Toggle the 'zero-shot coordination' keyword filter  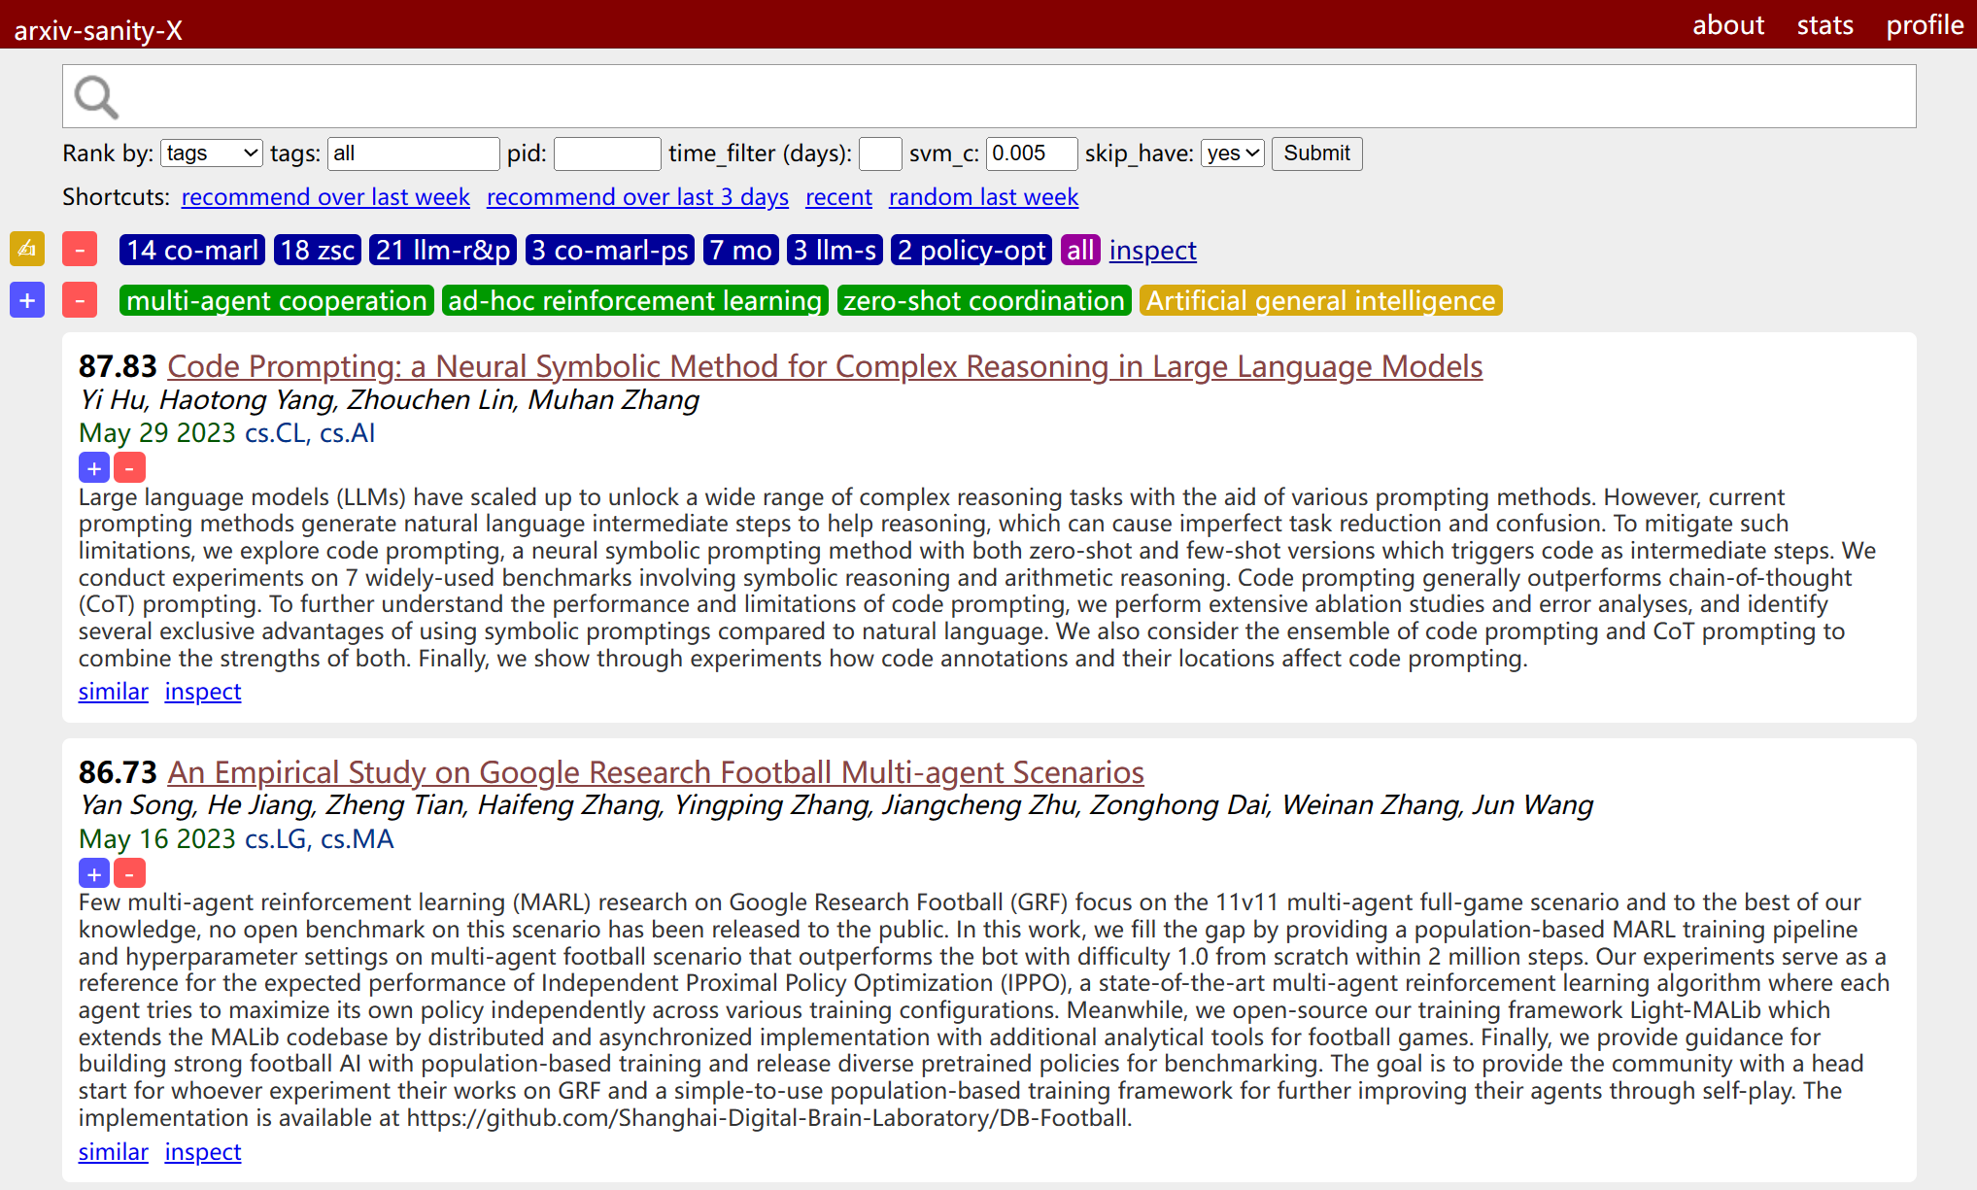tap(983, 300)
